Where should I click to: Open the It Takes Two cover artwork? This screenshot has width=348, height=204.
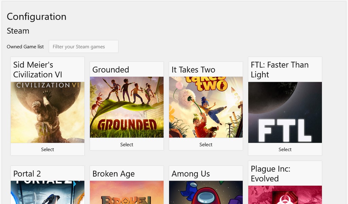(x=206, y=107)
